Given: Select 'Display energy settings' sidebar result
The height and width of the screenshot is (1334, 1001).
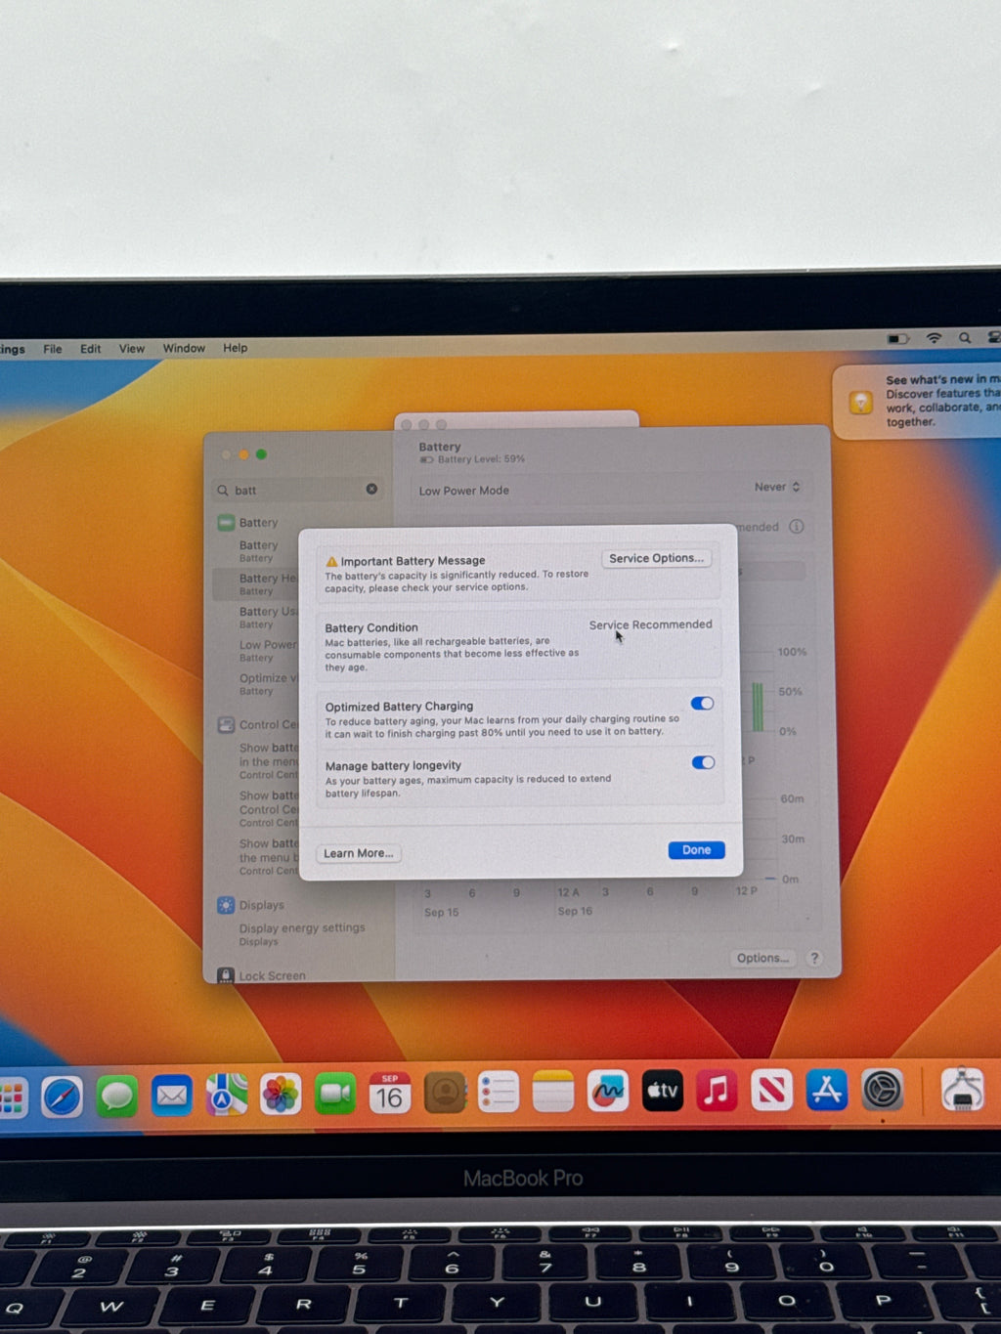Looking at the screenshot, I should [x=301, y=934].
